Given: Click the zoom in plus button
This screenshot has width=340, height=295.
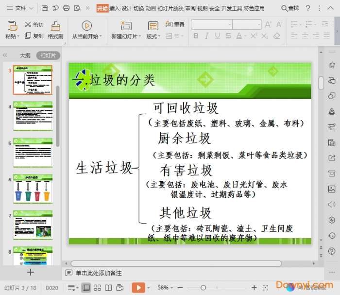Looking at the screenshot, I should pos(254,288).
